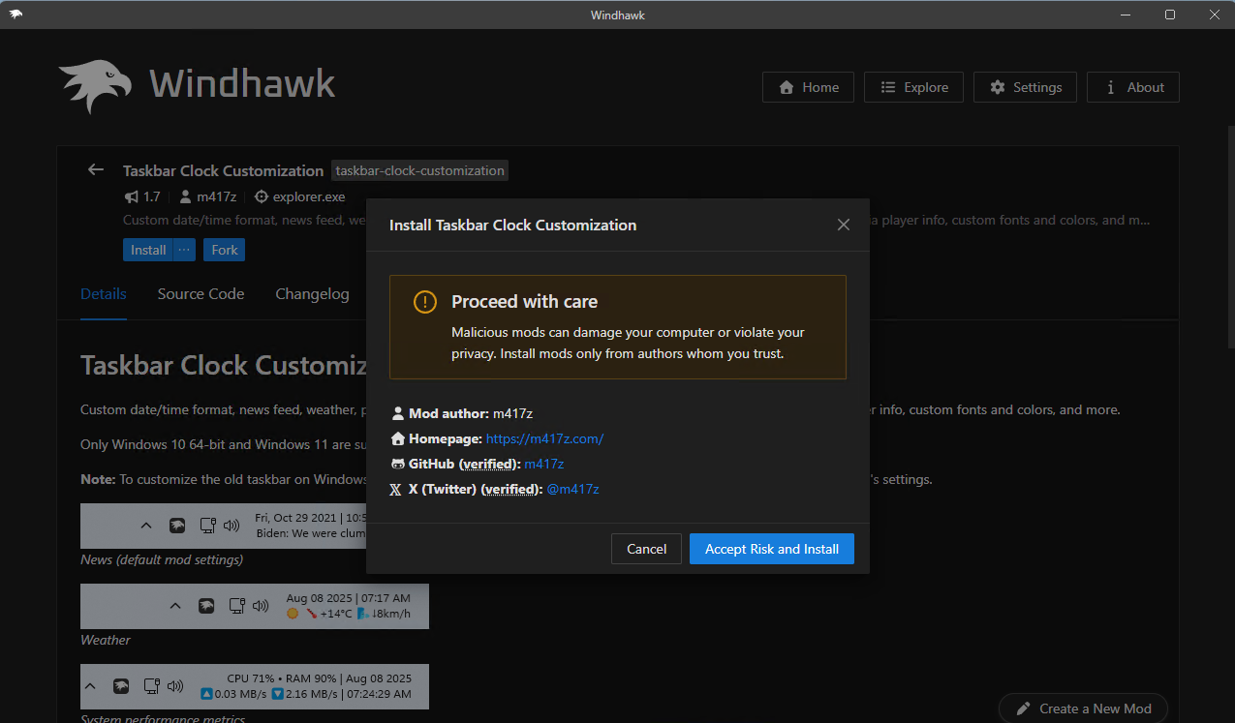Open the https://m417z.com/ homepage link
The image size is (1235, 723).
[x=544, y=439]
